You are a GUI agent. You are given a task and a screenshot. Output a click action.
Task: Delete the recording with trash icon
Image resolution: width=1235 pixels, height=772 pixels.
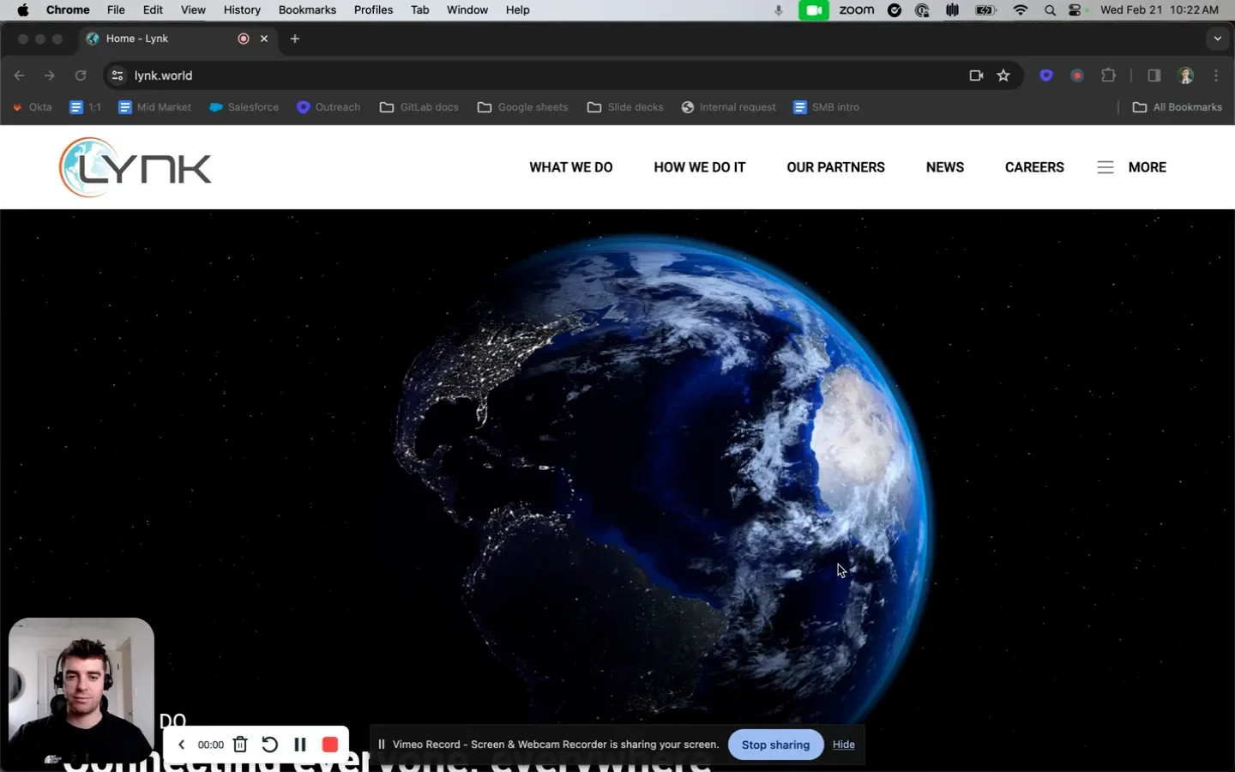pos(240,745)
